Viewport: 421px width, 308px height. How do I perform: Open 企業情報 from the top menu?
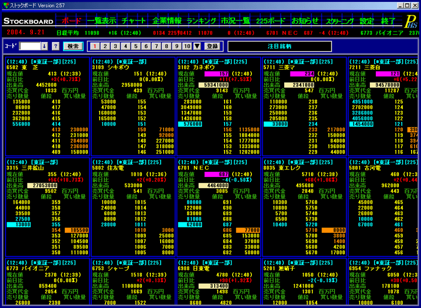pyautogui.click(x=167, y=21)
